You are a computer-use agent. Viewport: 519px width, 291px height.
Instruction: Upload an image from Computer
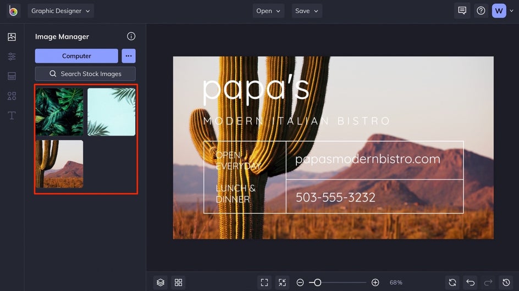76,56
